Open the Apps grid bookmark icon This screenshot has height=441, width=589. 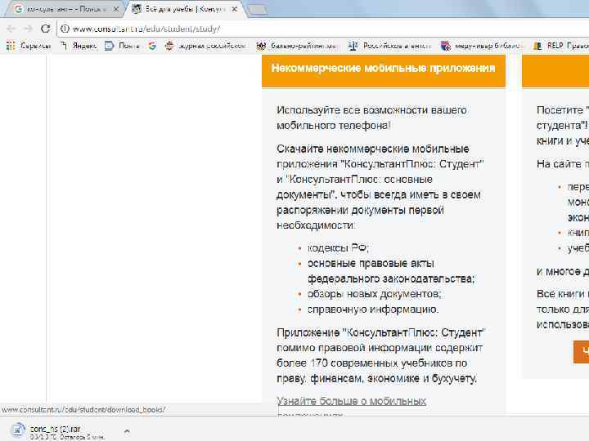[x=11, y=46]
